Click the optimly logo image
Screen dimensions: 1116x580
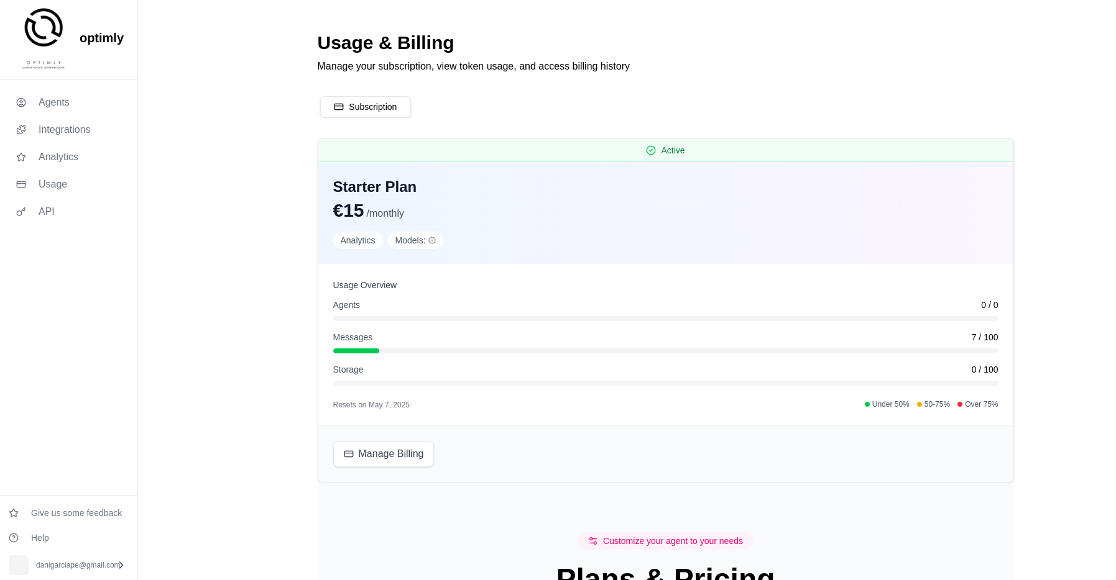pos(44,38)
